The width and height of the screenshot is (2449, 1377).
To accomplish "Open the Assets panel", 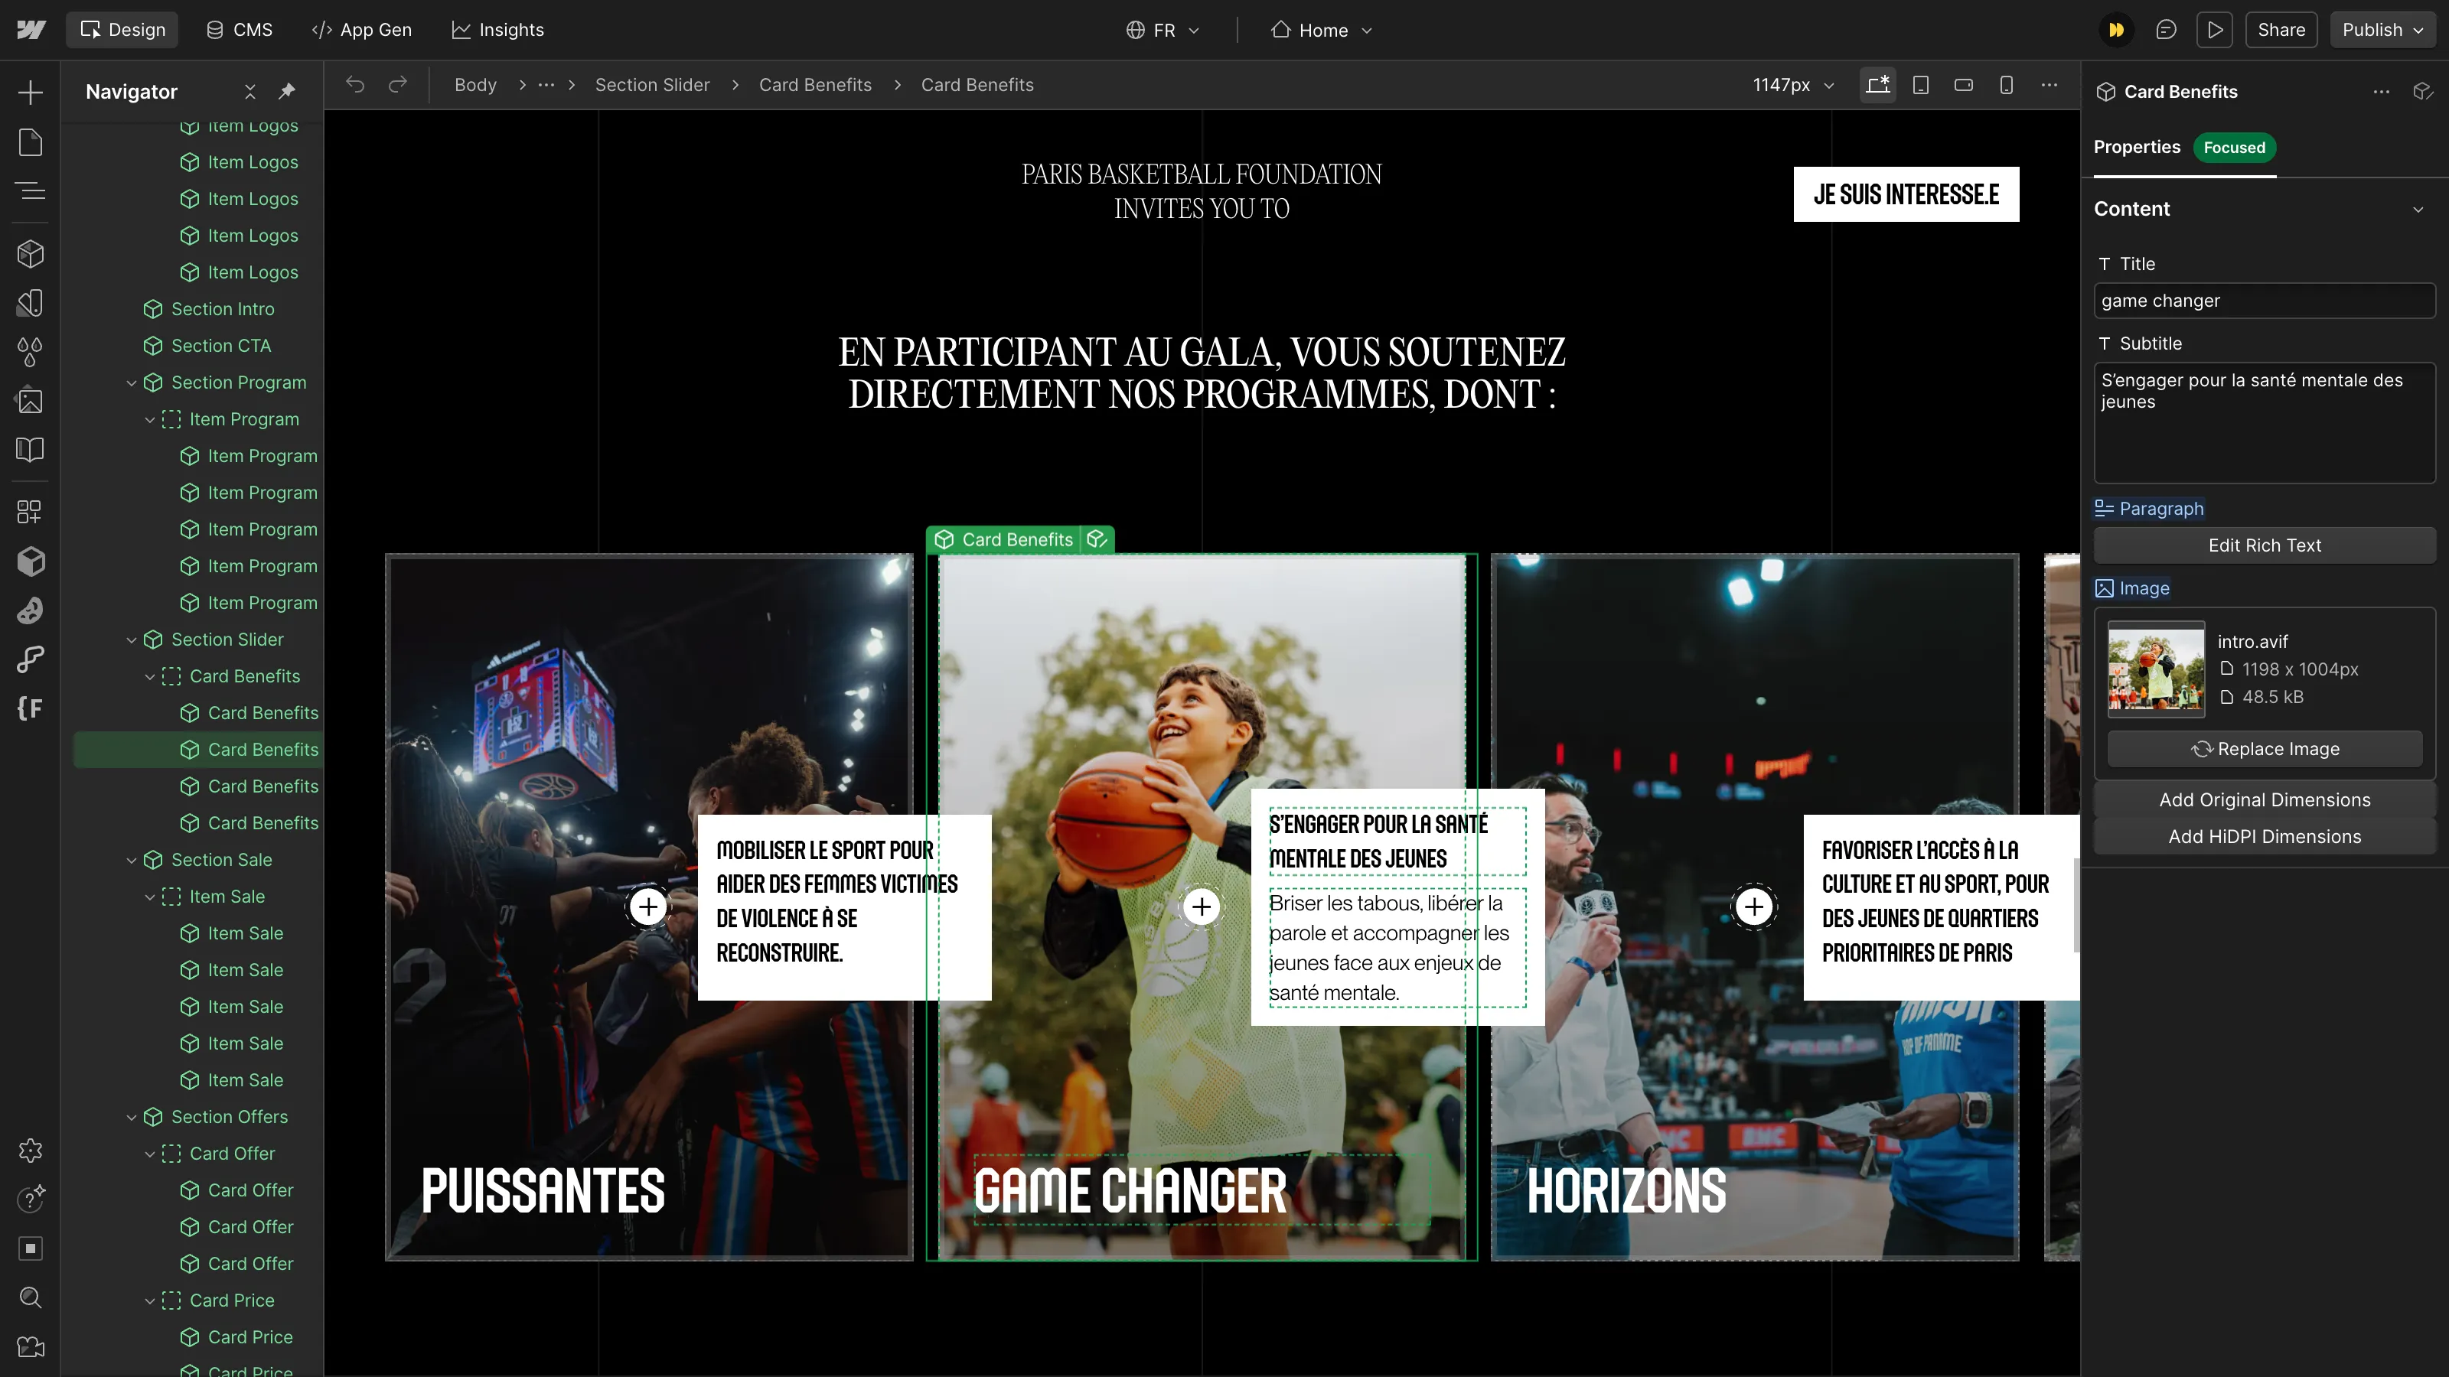I will point(30,400).
